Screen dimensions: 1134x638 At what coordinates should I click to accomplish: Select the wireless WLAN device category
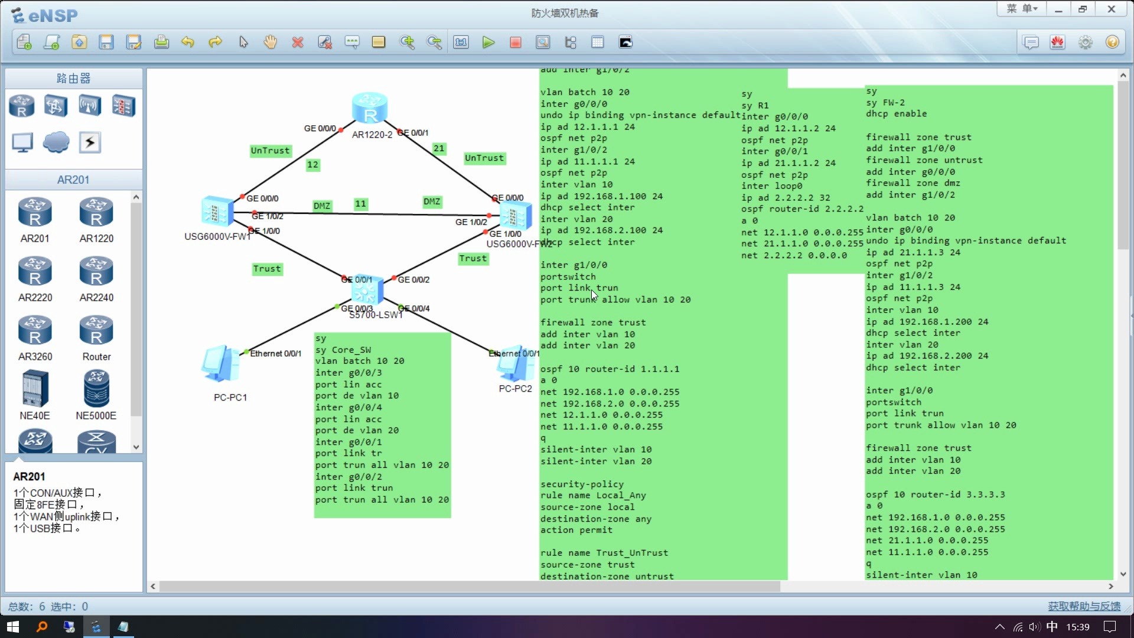[x=90, y=106]
